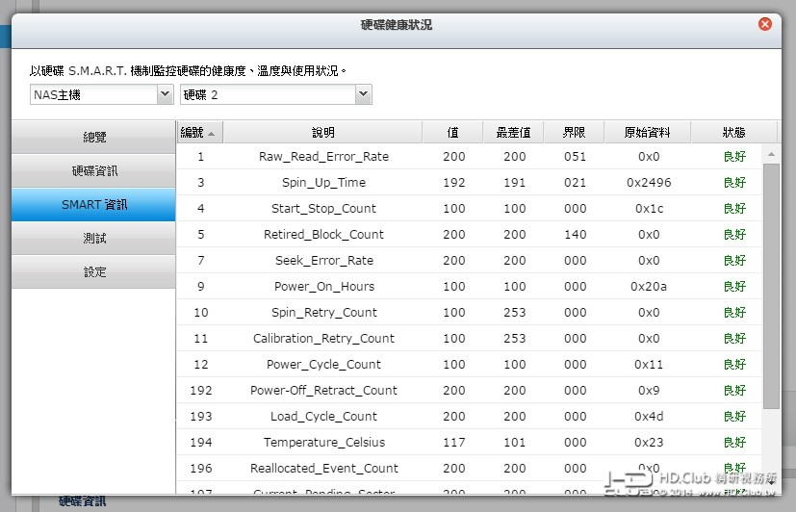The height and width of the screenshot is (512, 796).
Task: Click ID number 193
Action: coord(201,416)
